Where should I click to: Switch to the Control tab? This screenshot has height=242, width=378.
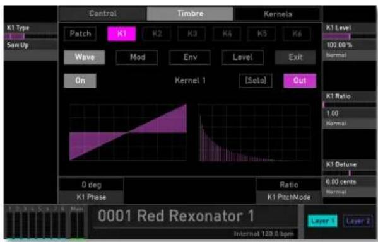[103, 14]
